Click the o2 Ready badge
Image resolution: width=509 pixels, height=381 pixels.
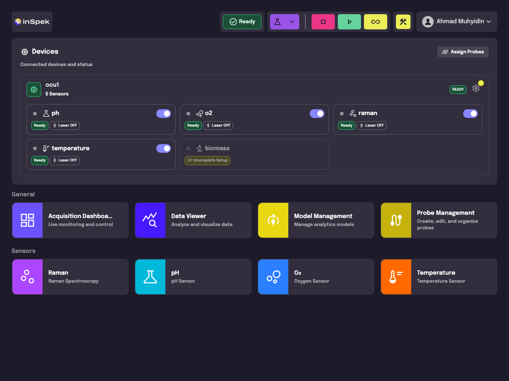tap(193, 126)
